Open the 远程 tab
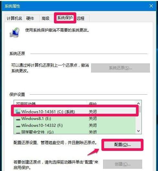 80,18
